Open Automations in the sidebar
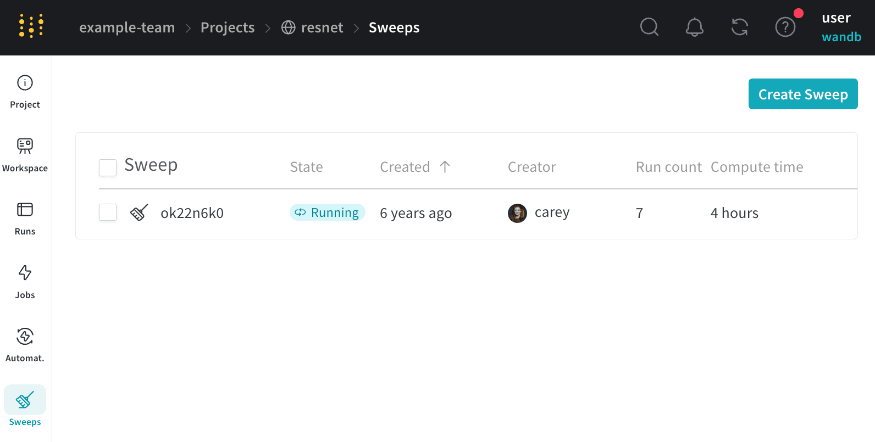 [x=25, y=345]
